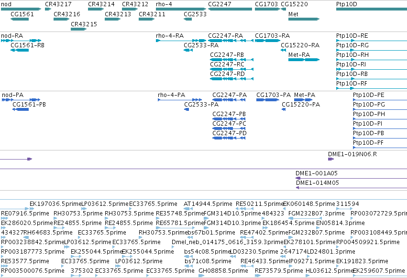Select transcript CG15220-RA
407x278 pixels.
point(284,50)
